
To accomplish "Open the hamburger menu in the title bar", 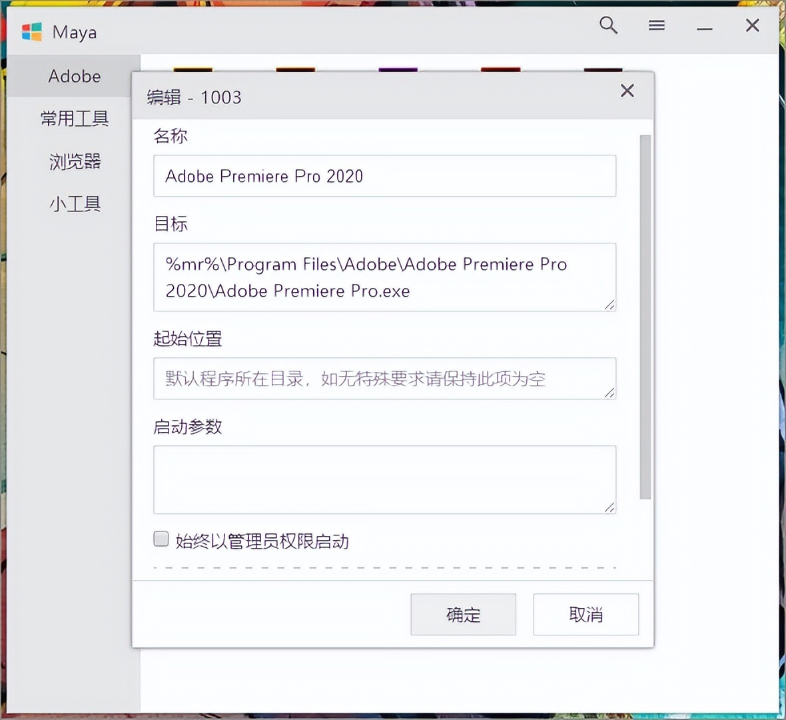I will click(x=656, y=25).
